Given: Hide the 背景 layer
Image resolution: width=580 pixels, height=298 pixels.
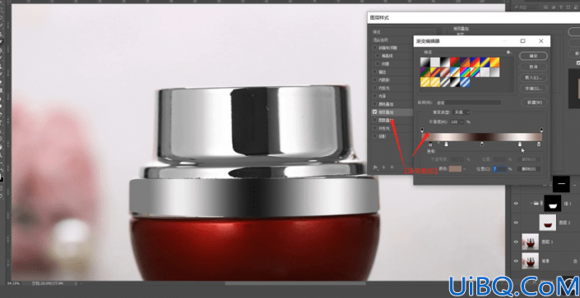Looking at the screenshot, I should tap(516, 261).
